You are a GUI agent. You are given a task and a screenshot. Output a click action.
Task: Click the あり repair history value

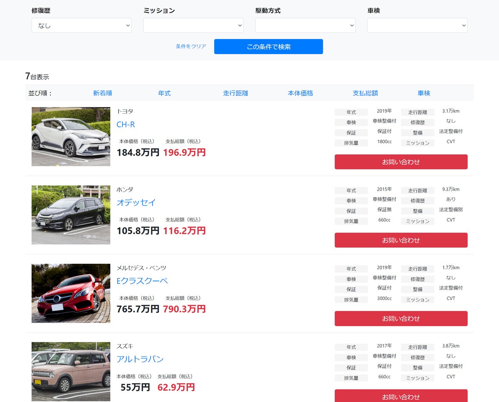(451, 199)
